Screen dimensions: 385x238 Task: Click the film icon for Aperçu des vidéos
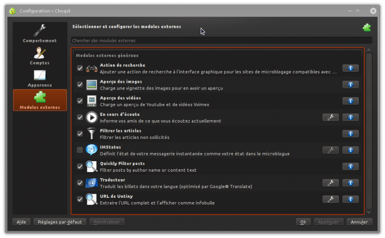tap(92, 101)
